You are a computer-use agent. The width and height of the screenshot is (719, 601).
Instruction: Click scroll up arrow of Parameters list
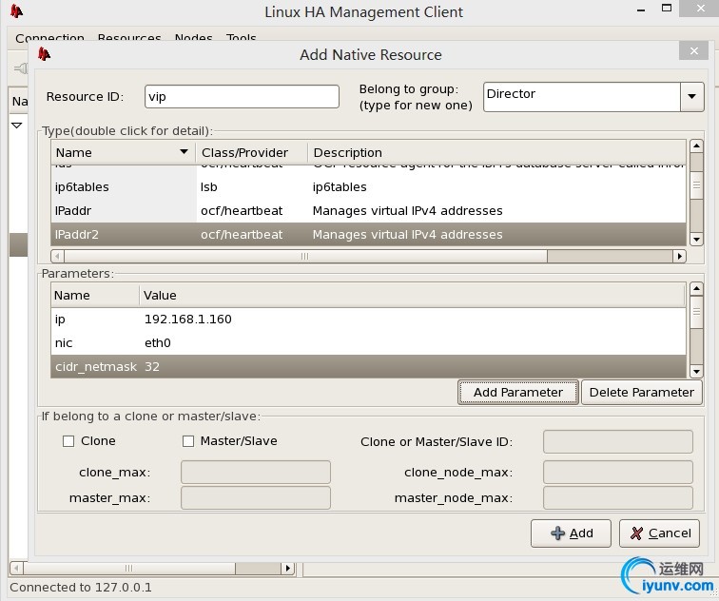coord(696,289)
